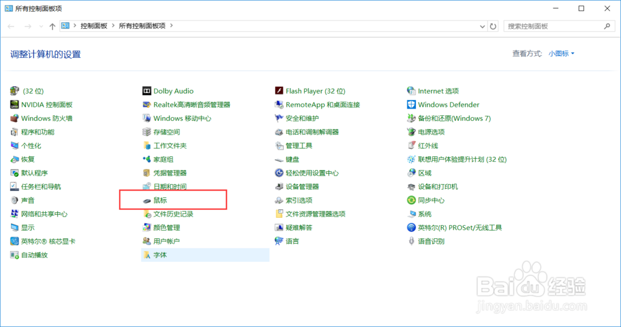Focus the 搜索控制面板 search box
The width and height of the screenshot is (621, 327).
click(558, 26)
